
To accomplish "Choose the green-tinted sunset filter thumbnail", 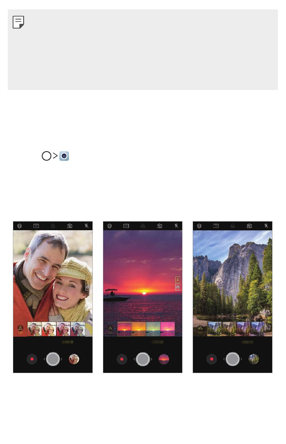I will (x=153, y=329).
